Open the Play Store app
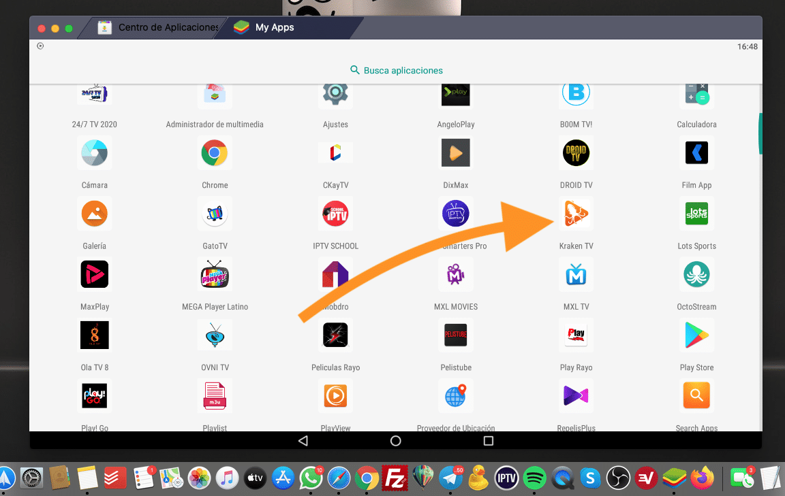 [x=696, y=335]
